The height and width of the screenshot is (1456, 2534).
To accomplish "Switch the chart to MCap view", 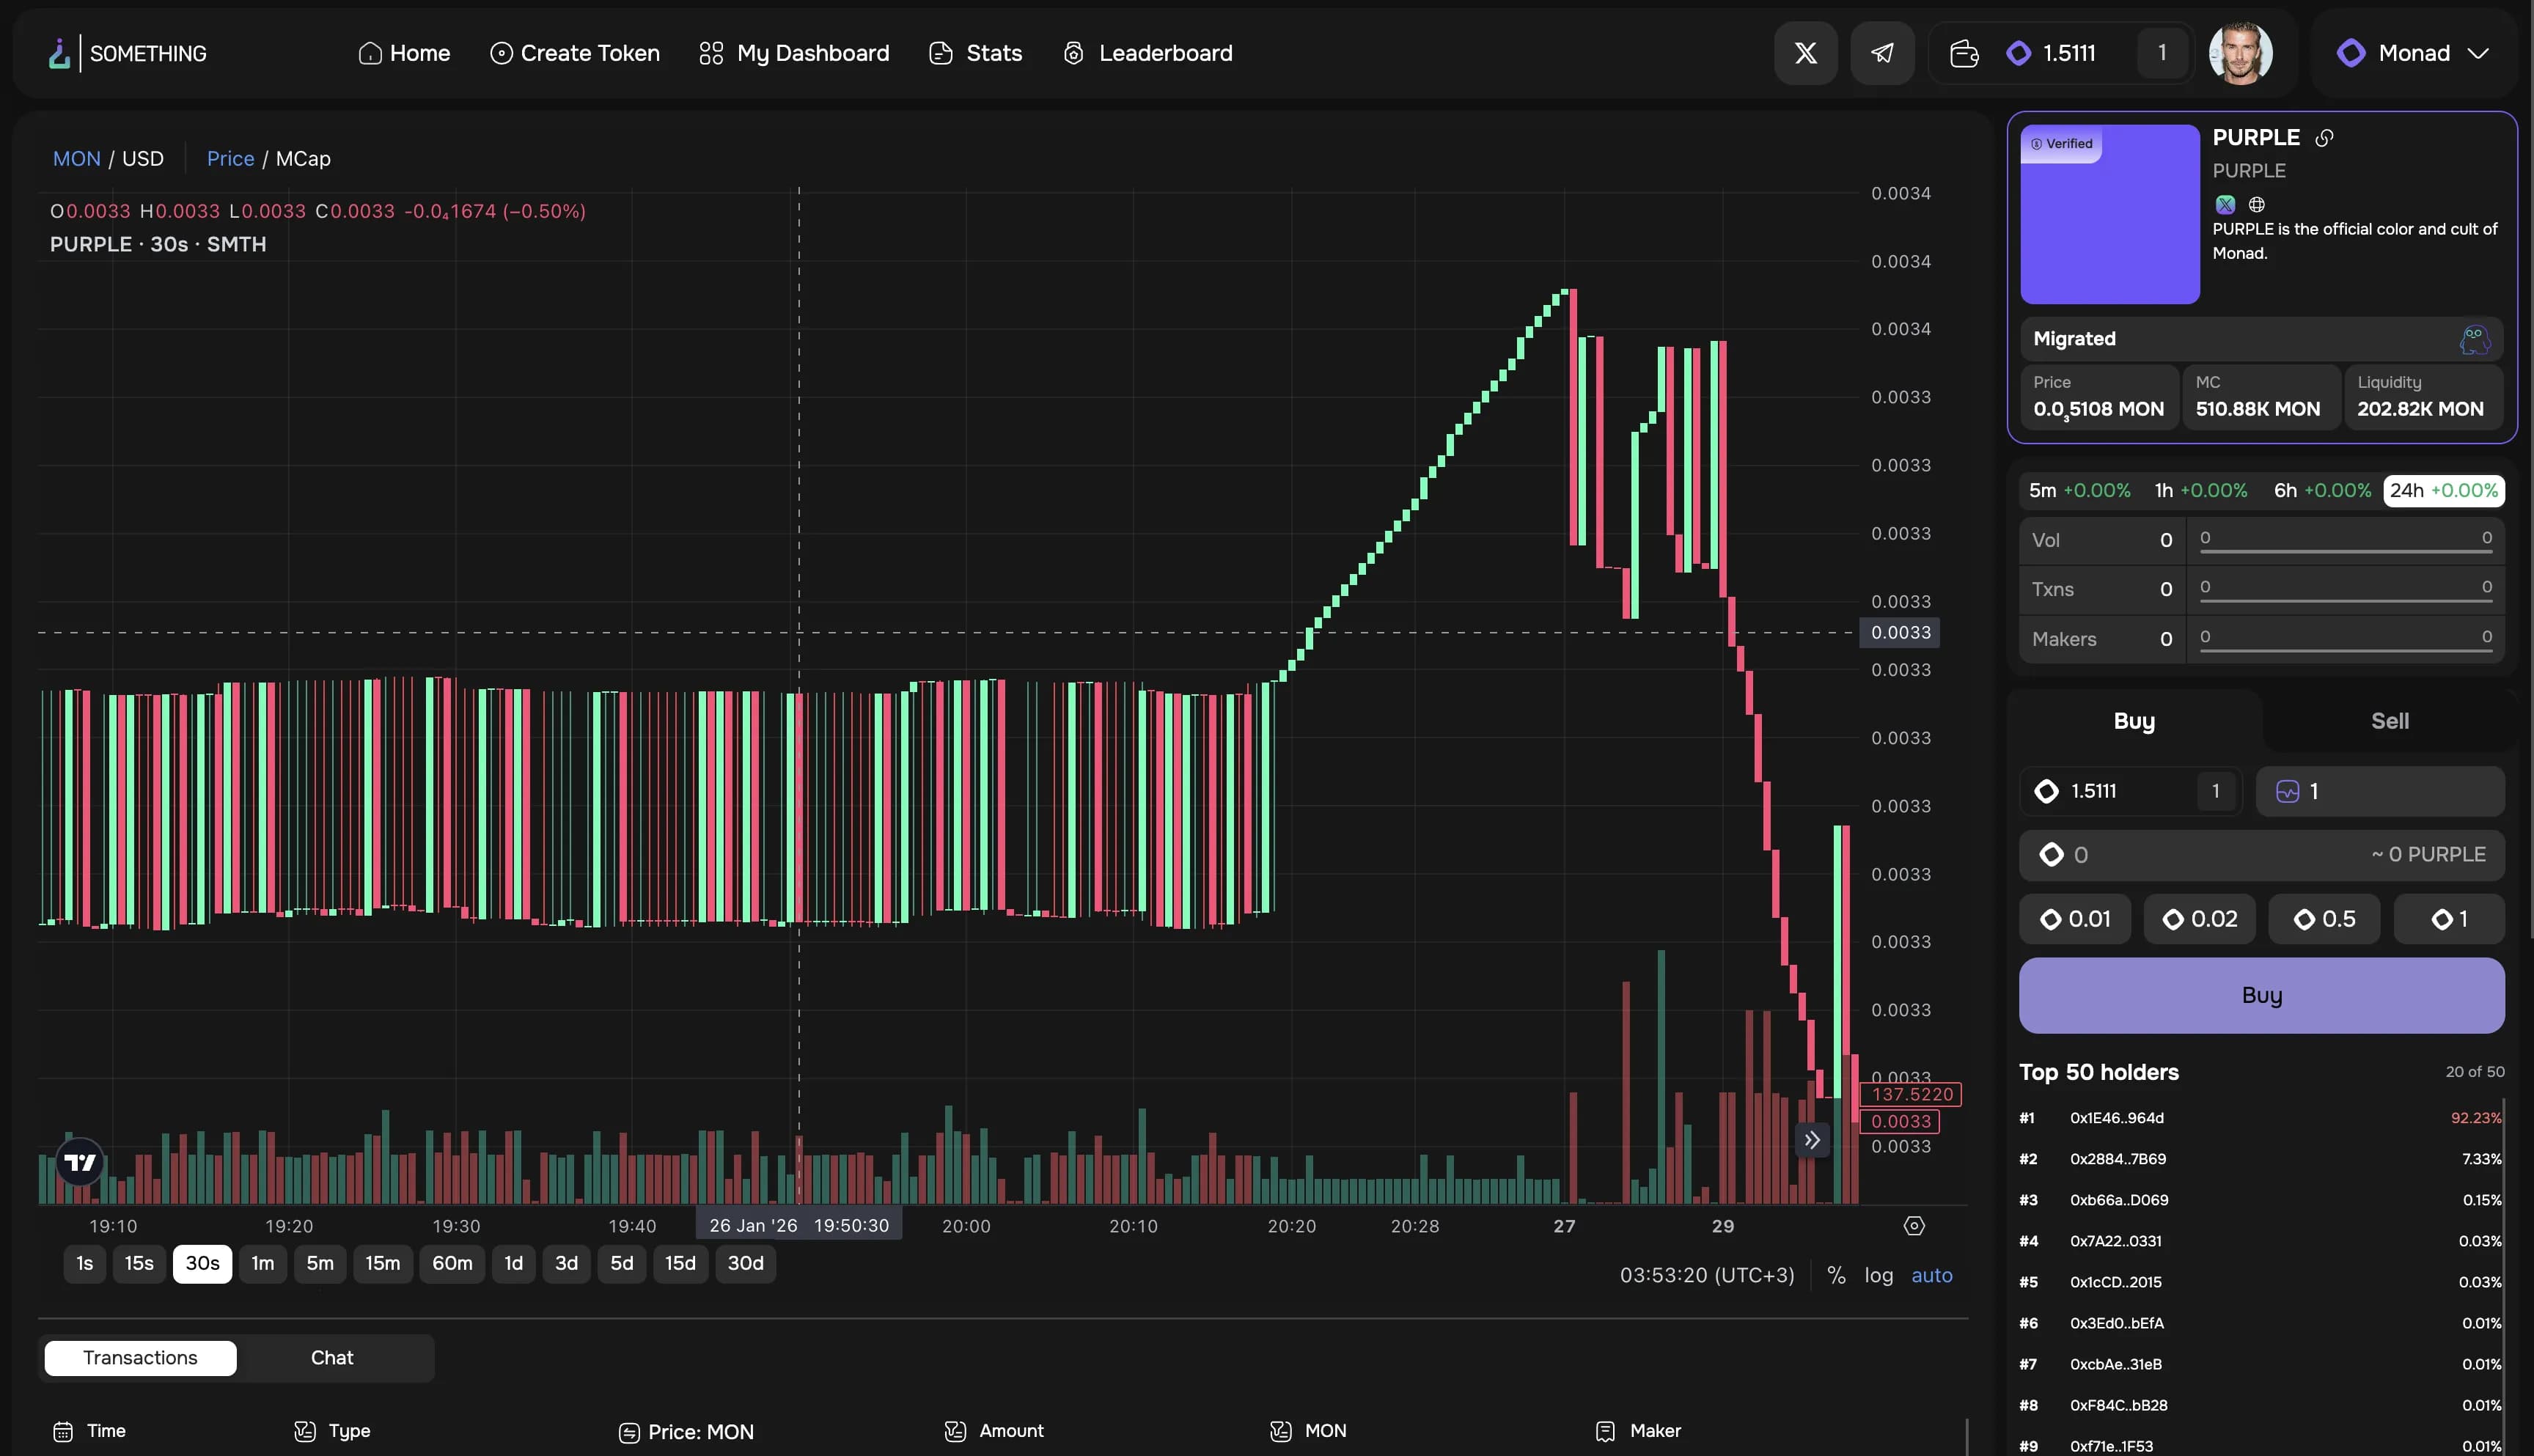I will [x=302, y=158].
